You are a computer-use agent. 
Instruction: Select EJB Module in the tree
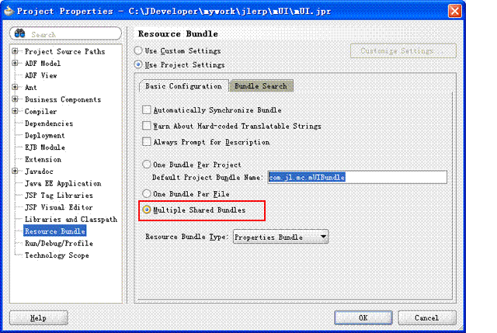(x=45, y=147)
